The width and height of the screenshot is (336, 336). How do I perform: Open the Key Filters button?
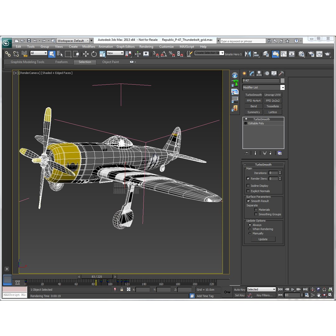264,295
